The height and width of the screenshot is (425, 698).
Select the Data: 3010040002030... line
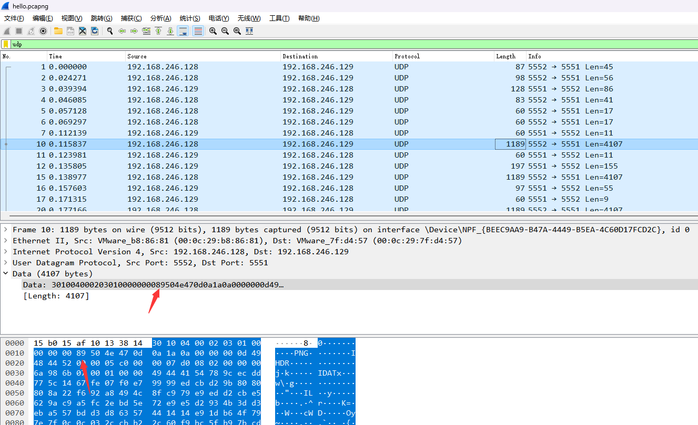(x=360, y=285)
